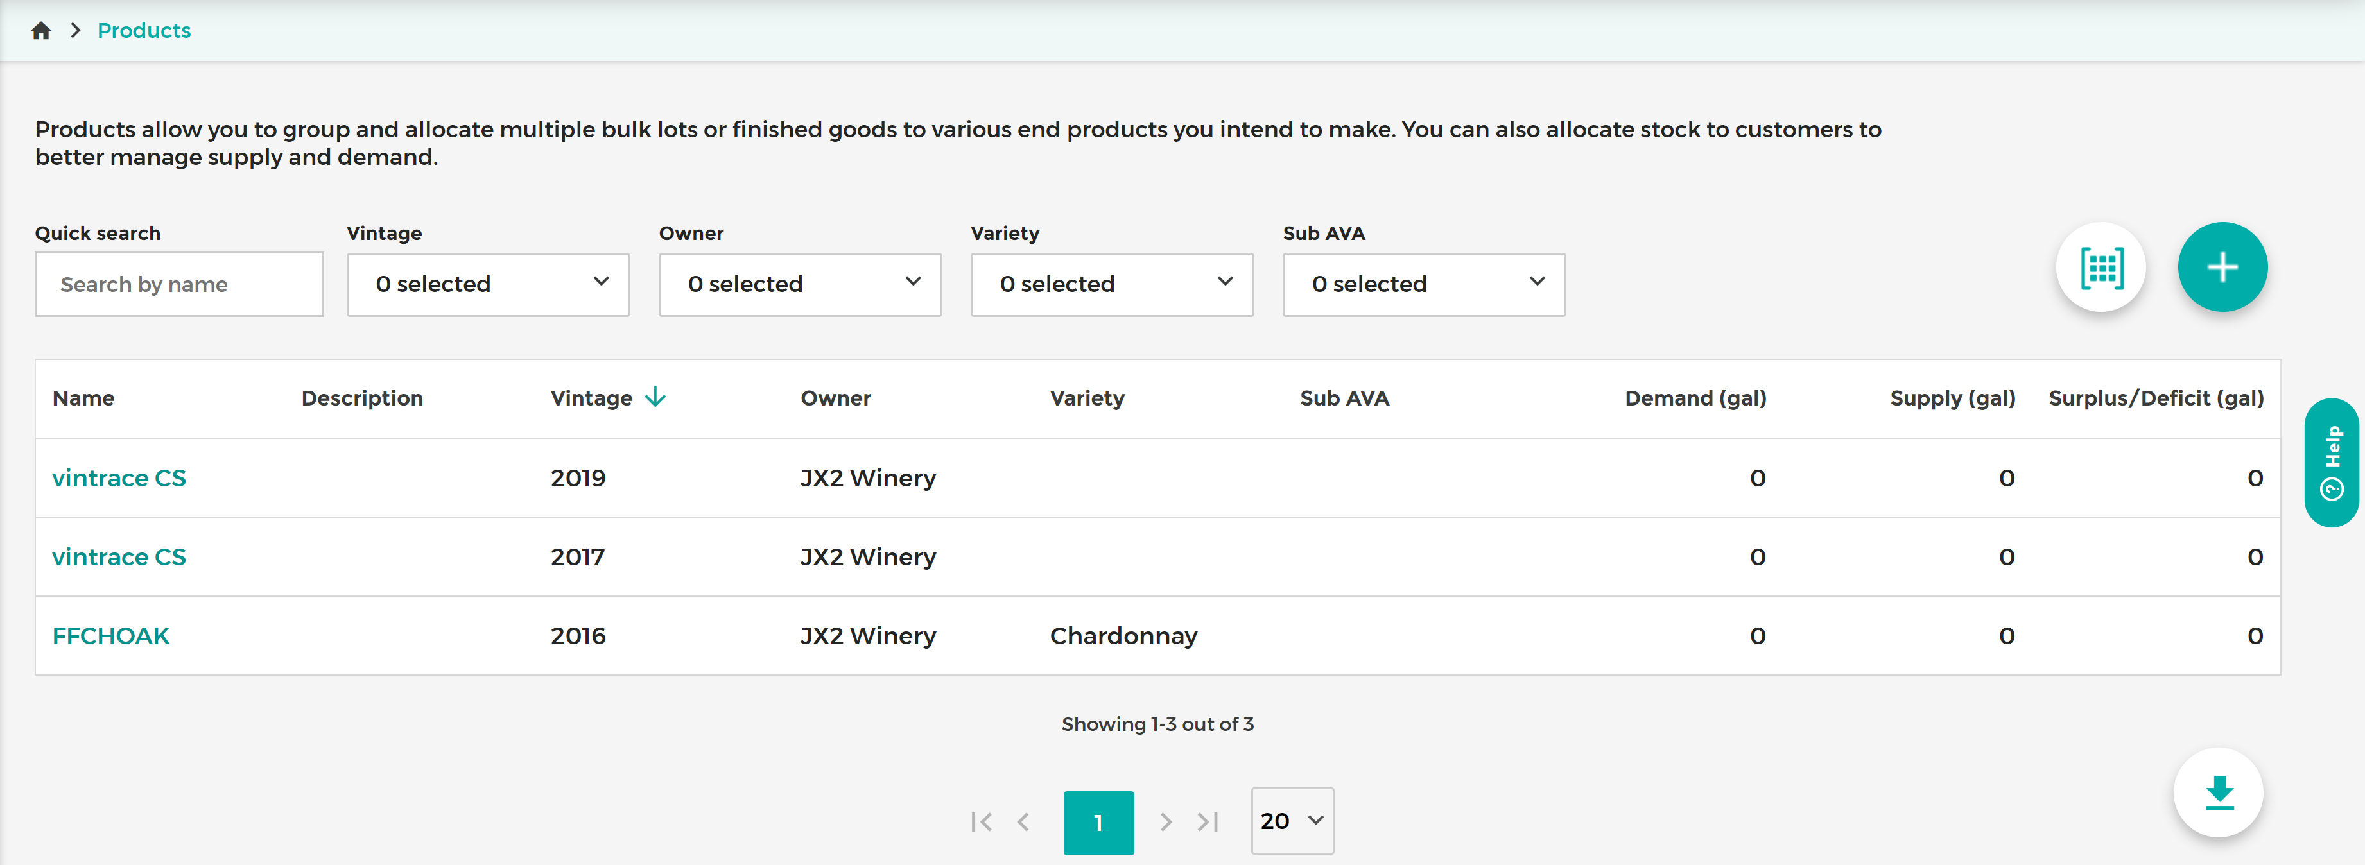Click the Help question mark icon

(2333, 488)
